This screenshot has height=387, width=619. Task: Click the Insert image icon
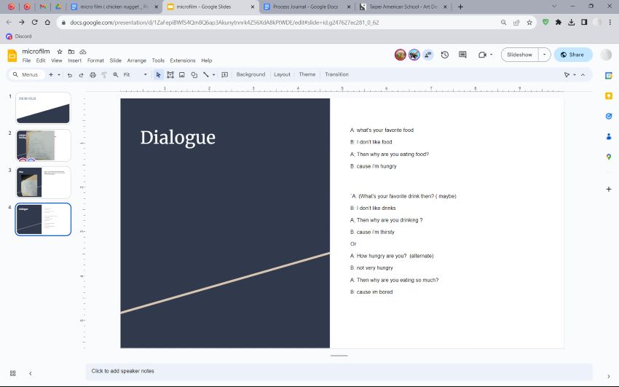tap(182, 74)
